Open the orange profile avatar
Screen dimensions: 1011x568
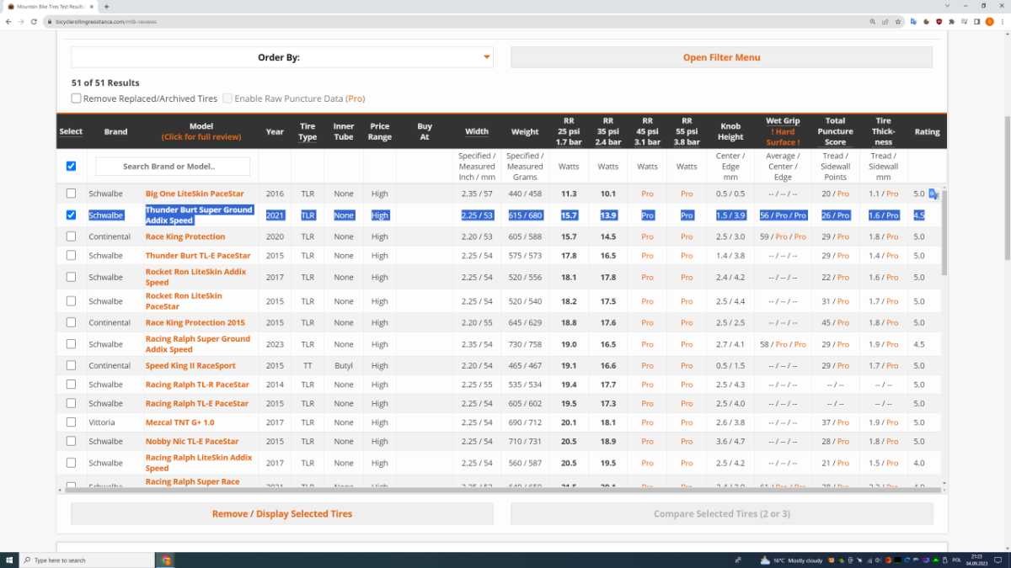point(989,21)
